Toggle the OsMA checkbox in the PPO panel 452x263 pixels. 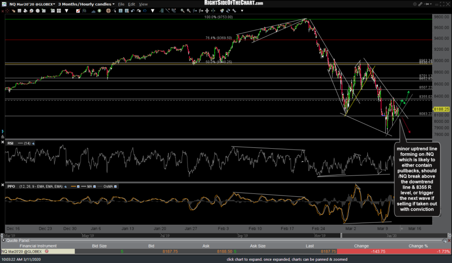(115, 187)
